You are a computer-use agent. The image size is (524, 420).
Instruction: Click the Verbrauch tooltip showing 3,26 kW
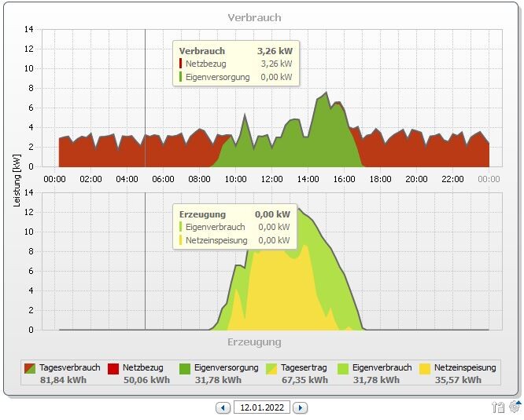[x=235, y=64]
